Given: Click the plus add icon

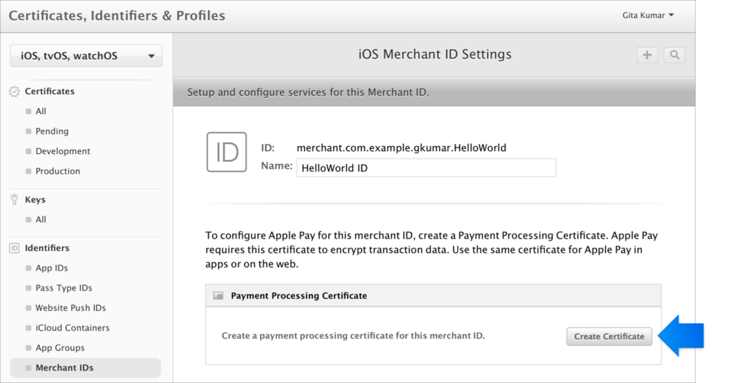Looking at the screenshot, I should (x=647, y=55).
